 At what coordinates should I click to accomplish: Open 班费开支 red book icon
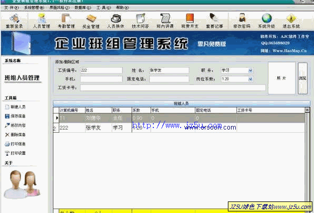tap(190, 21)
